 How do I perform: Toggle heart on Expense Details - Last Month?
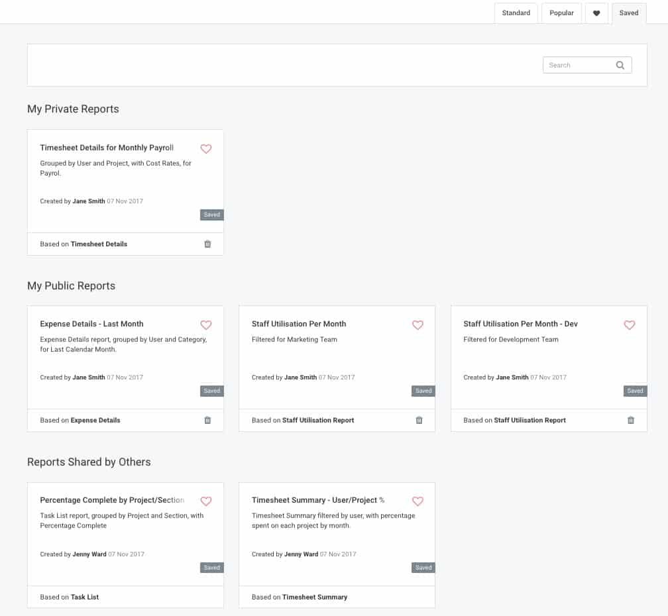pyautogui.click(x=206, y=325)
